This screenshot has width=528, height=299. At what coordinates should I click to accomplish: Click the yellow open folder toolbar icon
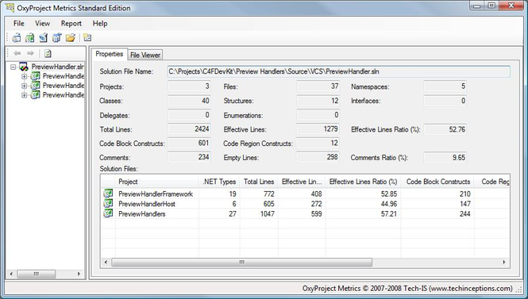tap(71, 37)
